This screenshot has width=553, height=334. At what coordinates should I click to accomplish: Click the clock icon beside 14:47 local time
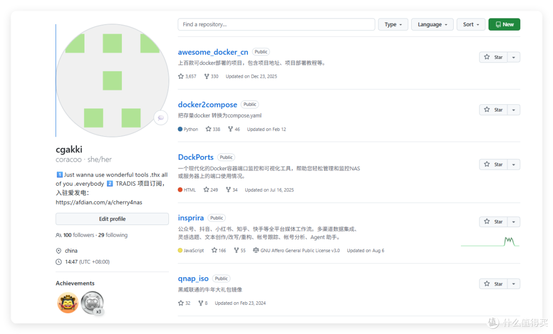[x=58, y=262]
